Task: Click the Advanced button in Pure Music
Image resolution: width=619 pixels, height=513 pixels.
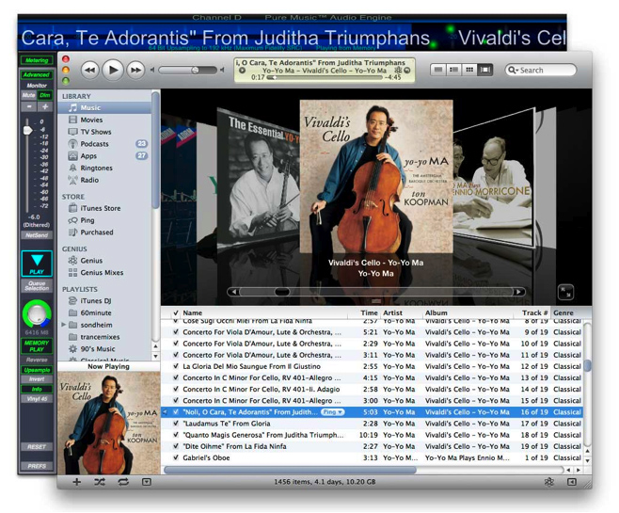Action: (x=37, y=74)
